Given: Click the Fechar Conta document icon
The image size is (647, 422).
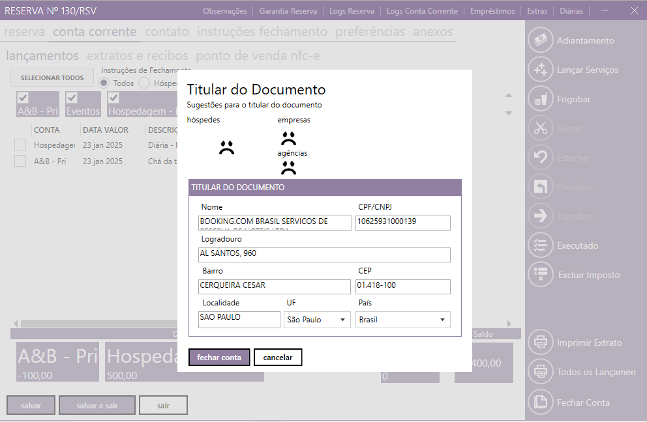Looking at the screenshot, I should pyautogui.click(x=540, y=402).
